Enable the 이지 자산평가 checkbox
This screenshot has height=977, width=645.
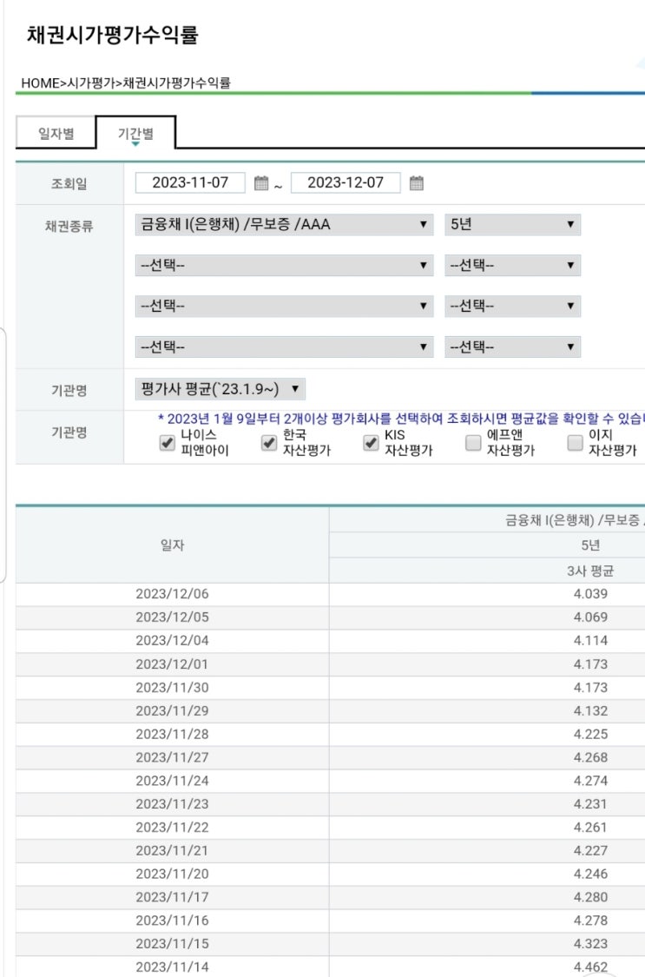(x=576, y=442)
